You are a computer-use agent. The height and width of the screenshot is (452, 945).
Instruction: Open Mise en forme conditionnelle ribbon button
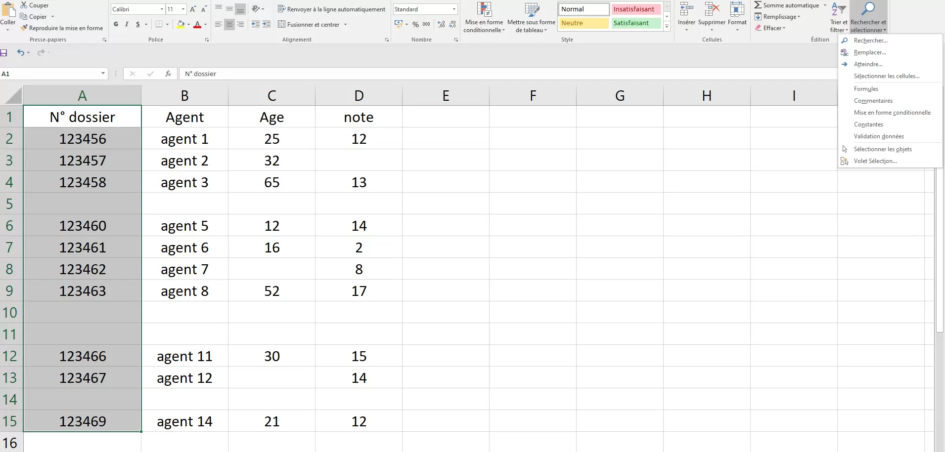(484, 17)
